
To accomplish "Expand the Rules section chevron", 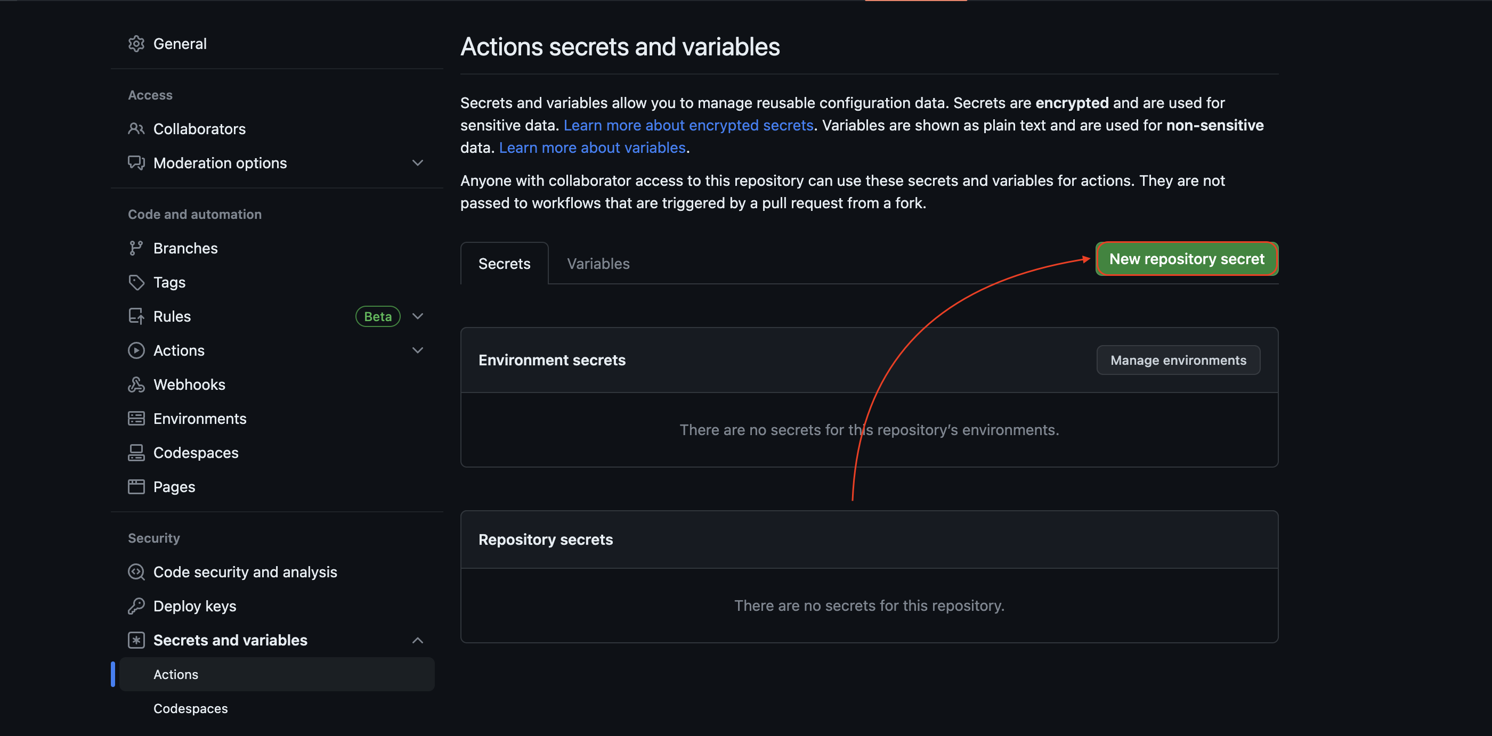I will pyautogui.click(x=418, y=316).
